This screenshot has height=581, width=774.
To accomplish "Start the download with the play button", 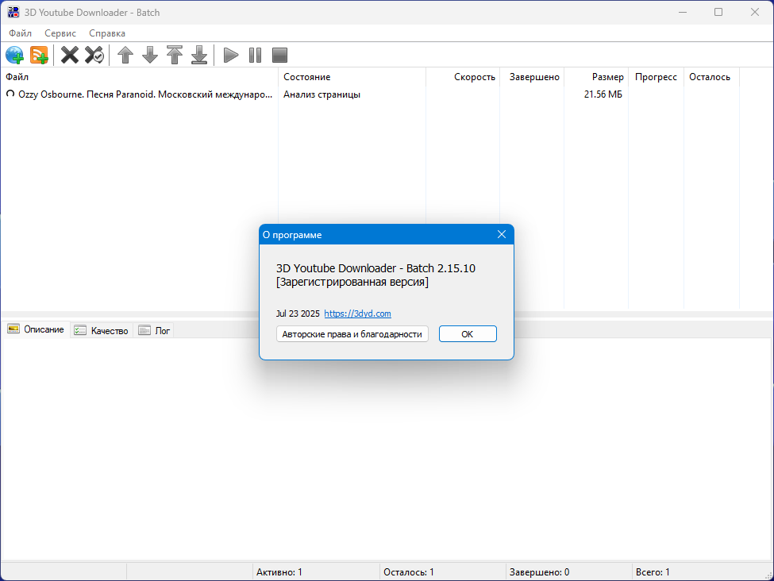I will coord(230,55).
